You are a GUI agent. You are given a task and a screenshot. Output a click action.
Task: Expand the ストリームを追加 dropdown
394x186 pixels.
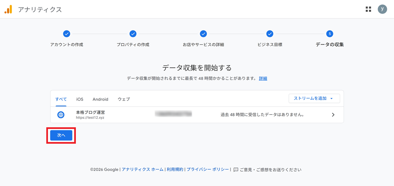click(x=314, y=98)
